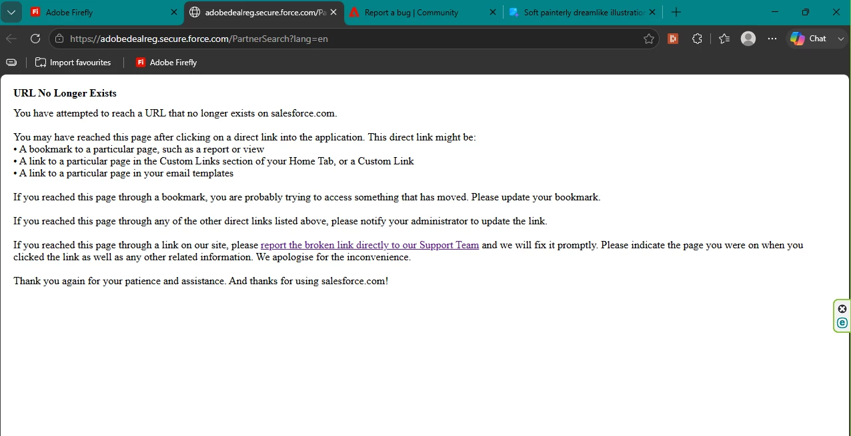This screenshot has height=436, width=851.
Task: Click Import favourites on bookmarks bar
Action: 73,62
